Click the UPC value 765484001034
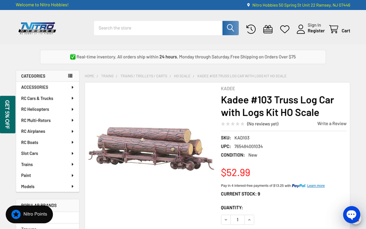 click(249, 147)
